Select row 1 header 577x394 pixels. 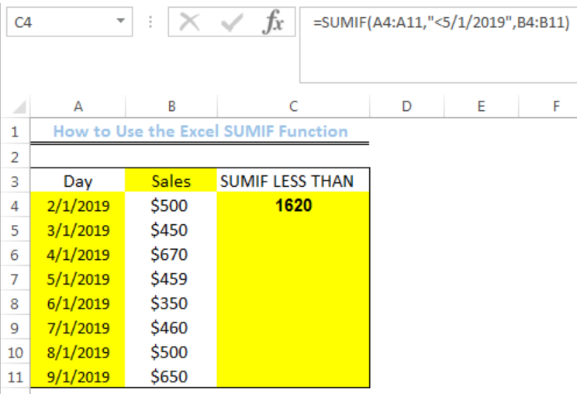[15, 132]
